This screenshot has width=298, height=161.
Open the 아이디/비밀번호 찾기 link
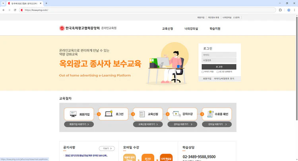coord(224,79)
